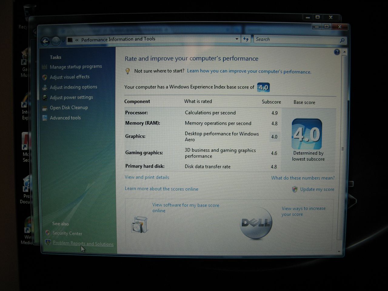Click the large 4.0 base score tile
388x291 pixels.
[307, 134]
